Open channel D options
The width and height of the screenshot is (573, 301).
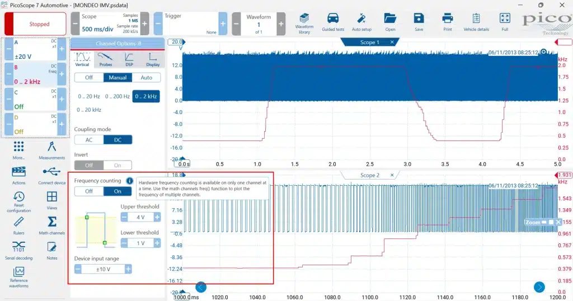click(35, 124)
